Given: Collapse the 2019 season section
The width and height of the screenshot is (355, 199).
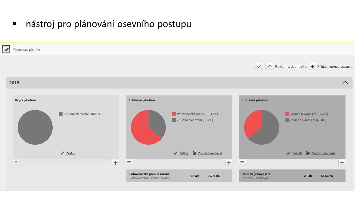Looking at the screenshot, I should pos(345,83).
